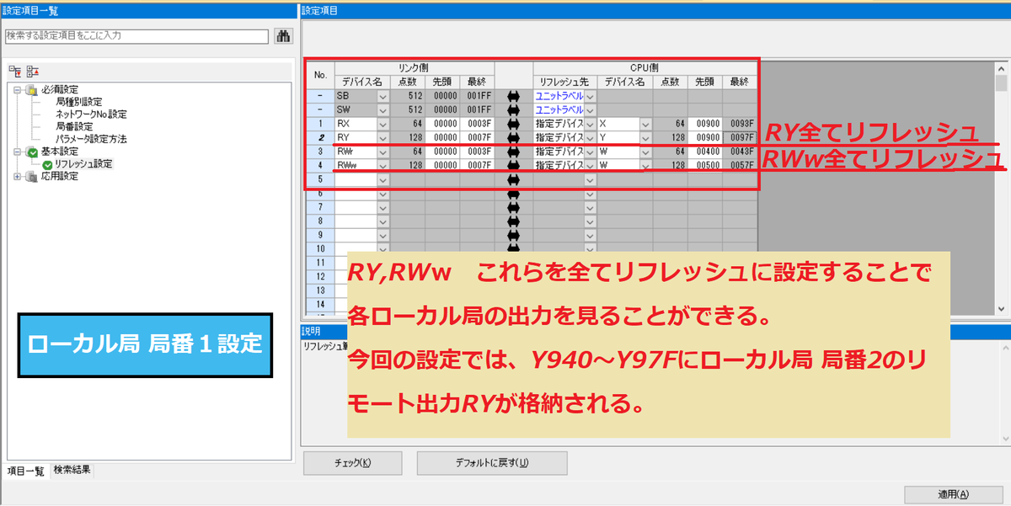The width and height of the screenshot is (1011, 506).
Task: Open the CPU-side W dropdown on row 4
Action: click(645, 163)
